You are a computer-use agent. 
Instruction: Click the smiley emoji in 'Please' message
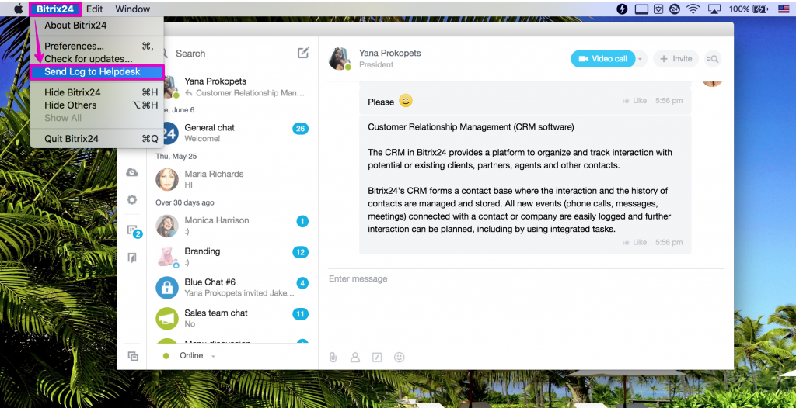coord(406,100)
